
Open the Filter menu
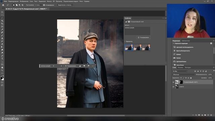[x=49, y=1]
